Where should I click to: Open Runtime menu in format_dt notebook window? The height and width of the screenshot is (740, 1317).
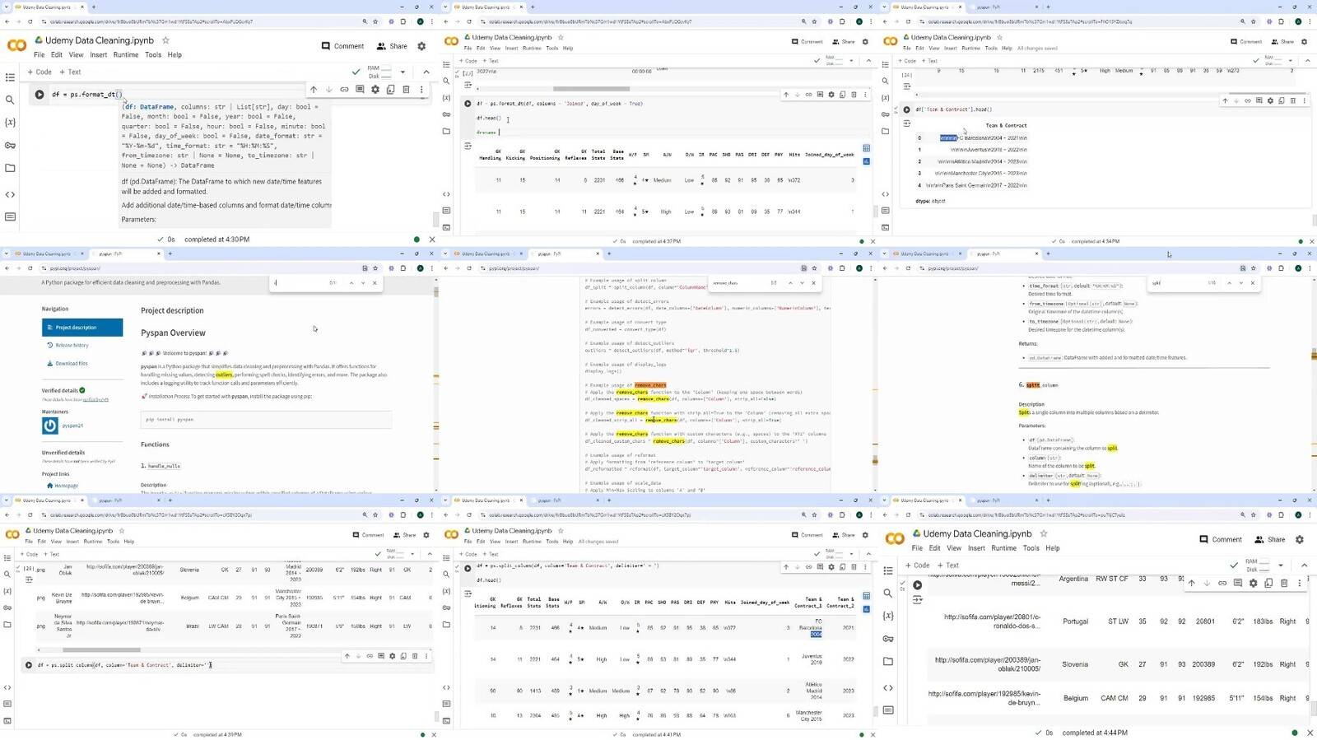click(x=126, y=55)
